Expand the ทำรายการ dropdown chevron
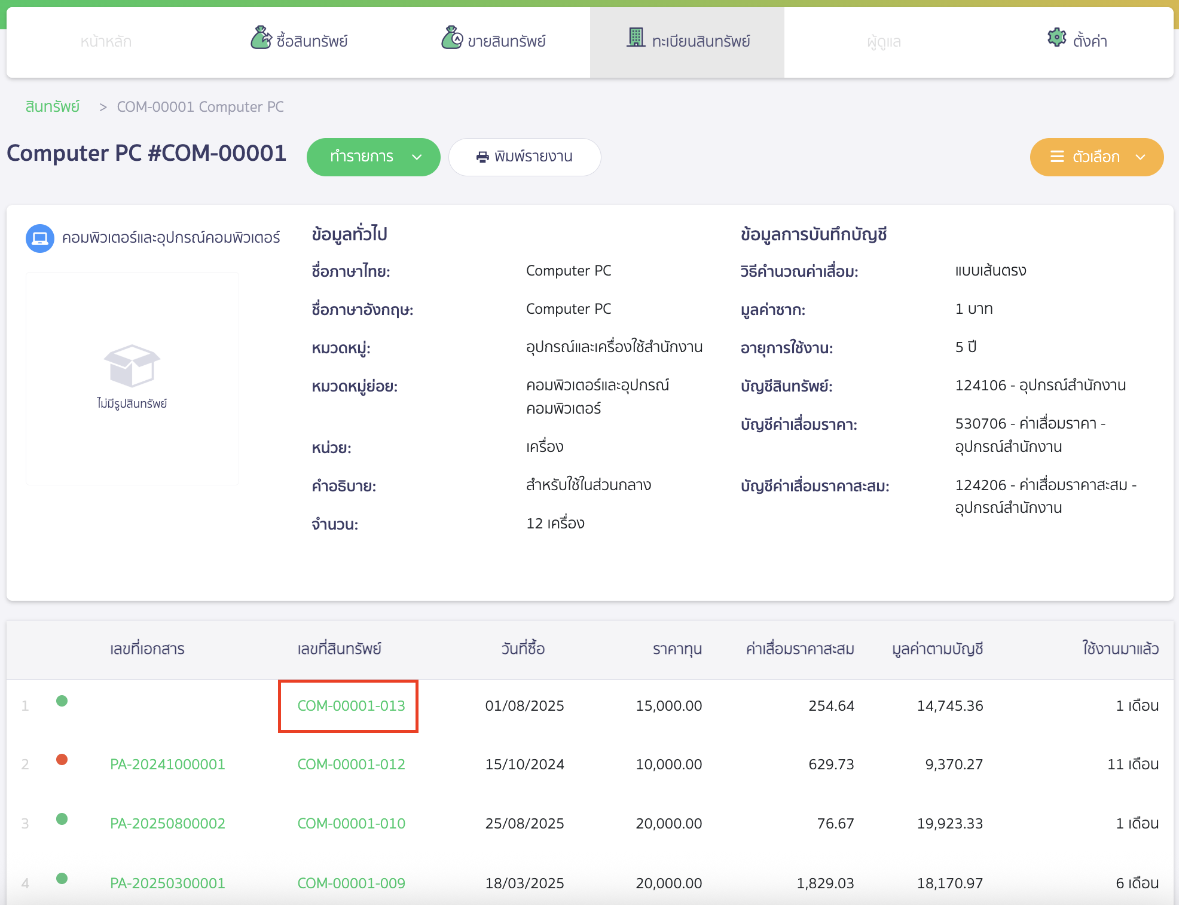This screenshot has height=905, width=1179. coord(417,157)
